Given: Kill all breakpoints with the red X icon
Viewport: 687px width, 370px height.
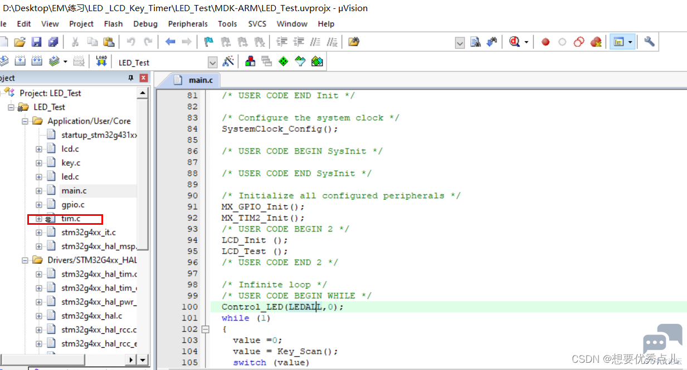Looking at the screenshot, I should coord(596,42).
